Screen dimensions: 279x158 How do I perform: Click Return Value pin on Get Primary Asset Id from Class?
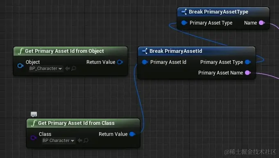tap(132, 134)
